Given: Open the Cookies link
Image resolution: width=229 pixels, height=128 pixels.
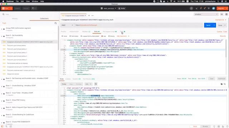Looking at the screenshot, I should click(x=219, y=32).
